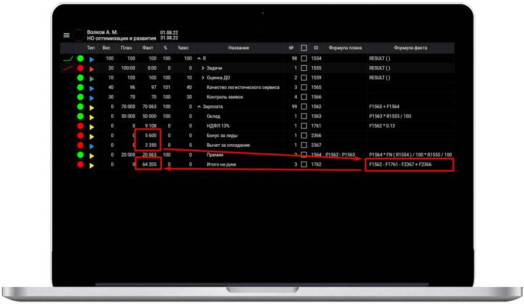Viewport: 524px width, 304px height.
Task: Click the blue type triangle for Вычет за опоздание
Action: coord(92,147)
